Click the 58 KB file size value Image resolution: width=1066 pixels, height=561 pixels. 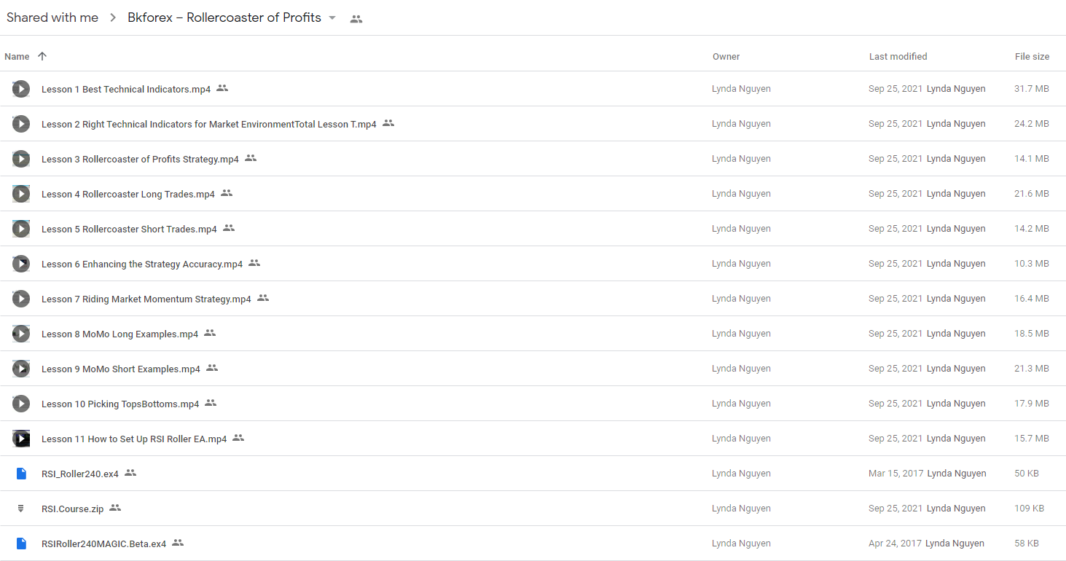point(1027,544)
